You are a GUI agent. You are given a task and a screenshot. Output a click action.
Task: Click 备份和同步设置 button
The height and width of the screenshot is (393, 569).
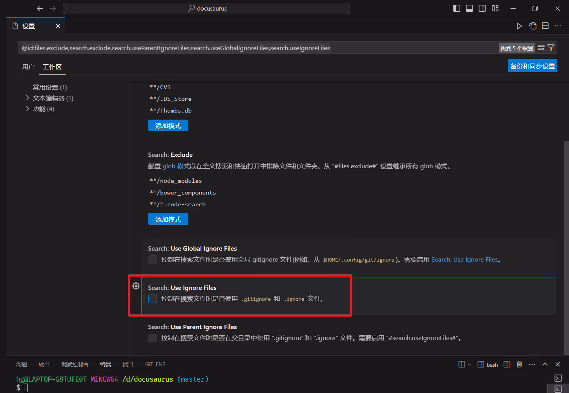click(533, 66)
